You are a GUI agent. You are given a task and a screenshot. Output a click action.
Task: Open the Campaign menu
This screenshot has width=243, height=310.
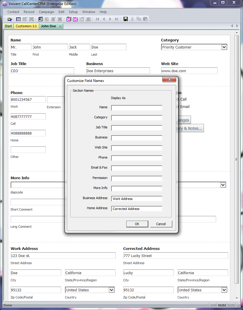point(46,12)
